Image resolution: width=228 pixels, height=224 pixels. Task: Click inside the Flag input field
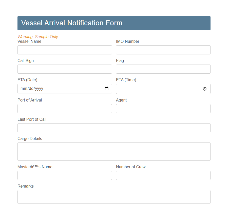[x=163, y=69]
